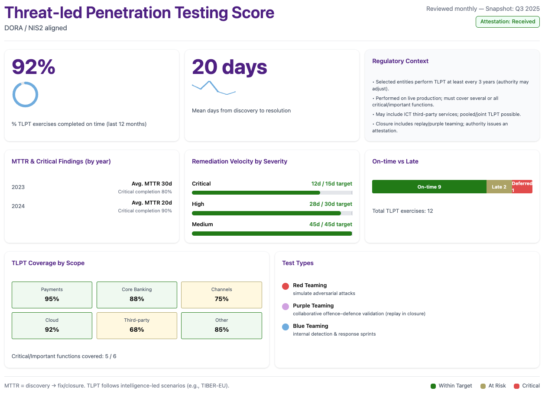Click the Attestation: Received badge
The width and height of the screenshot is (545, 394).
[x=507, y=22]
